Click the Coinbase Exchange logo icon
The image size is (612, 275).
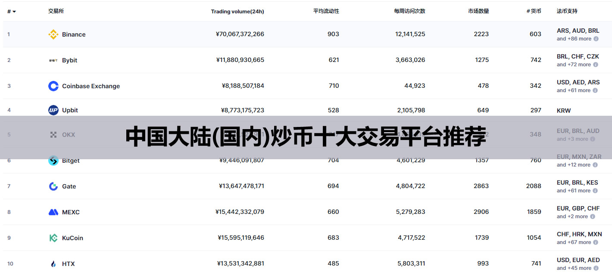[x=53, y=86]
